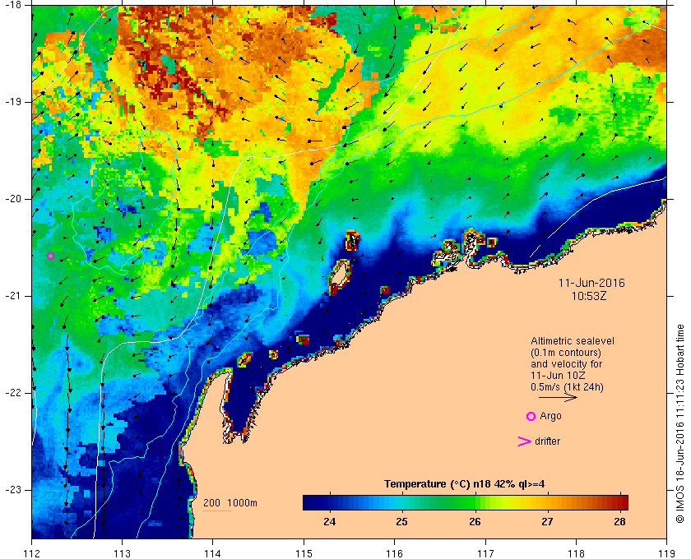Click the latitude axis label -22
This screenshot has height=559, width=691.
13,393
